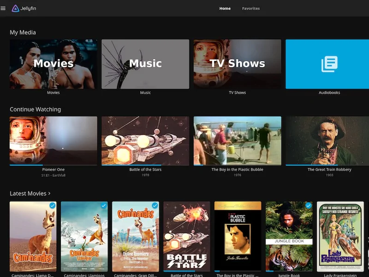
Task: Click the Pioneer One title link
Action: 54,169
